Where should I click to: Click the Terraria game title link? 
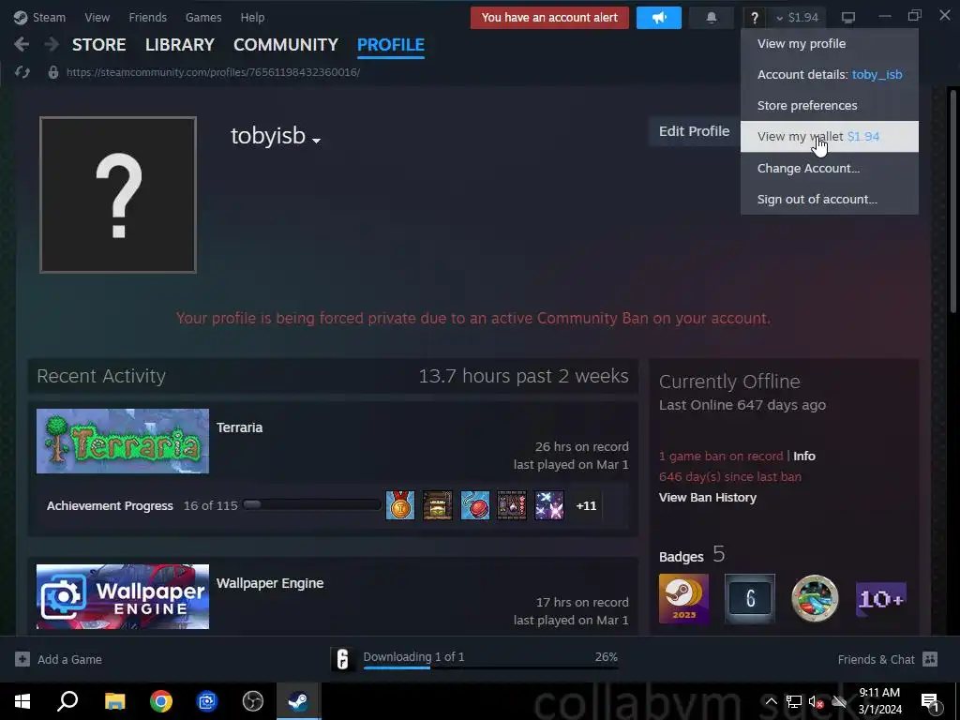(x=239, y=427)
